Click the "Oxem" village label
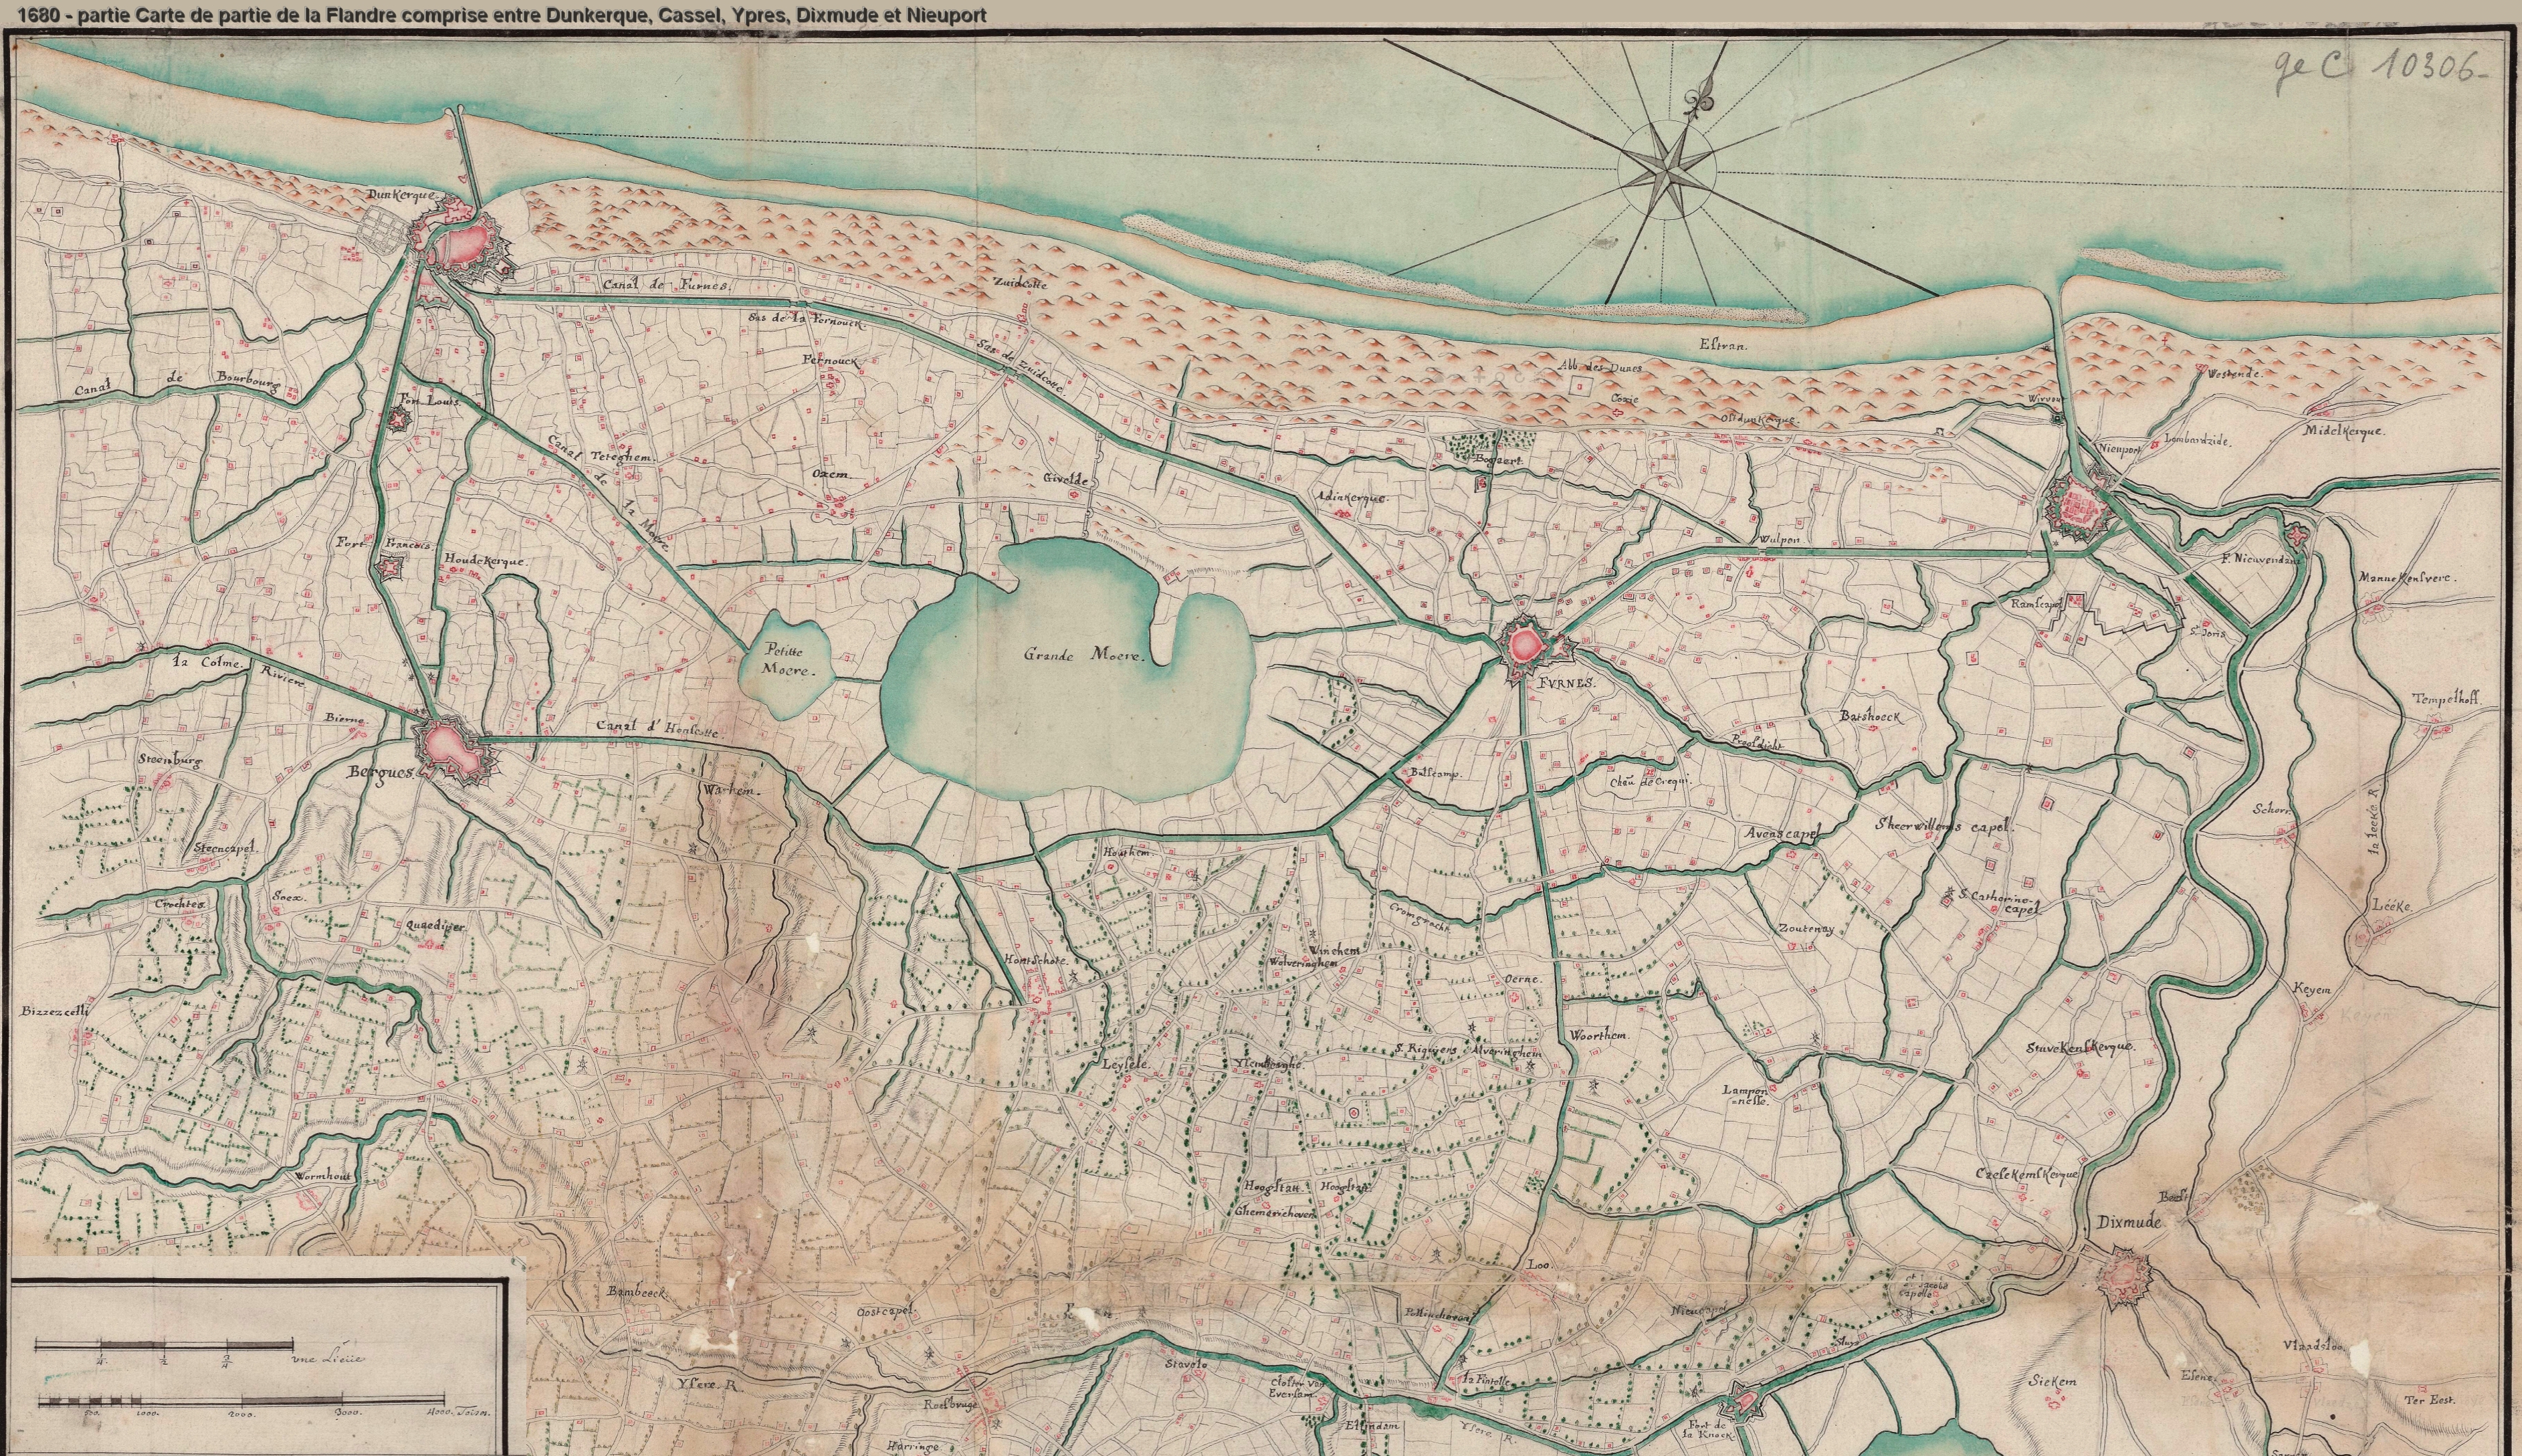This screenshot has height=1456, width=2522. 832,475
